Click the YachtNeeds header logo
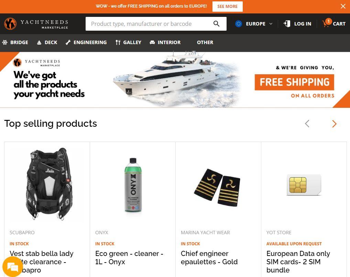Viewport: 350px width, 277px height. point(36,24)
